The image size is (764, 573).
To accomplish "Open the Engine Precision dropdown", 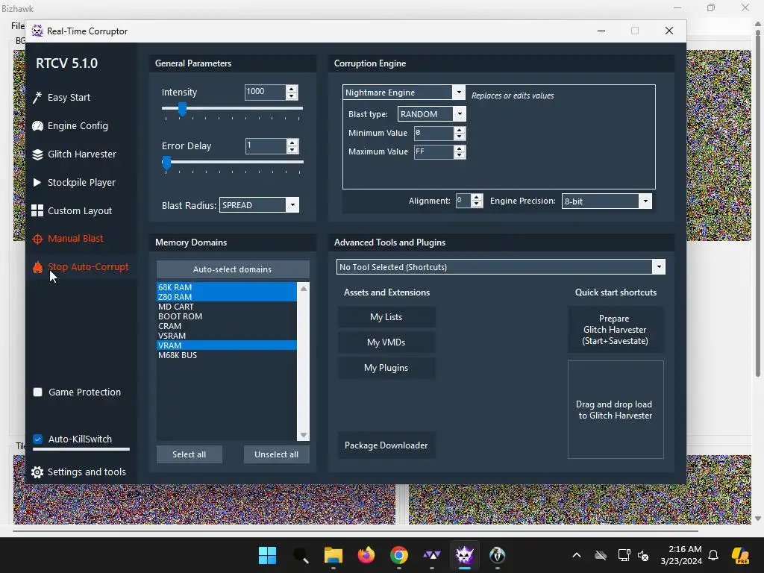I will coord(645,201).
